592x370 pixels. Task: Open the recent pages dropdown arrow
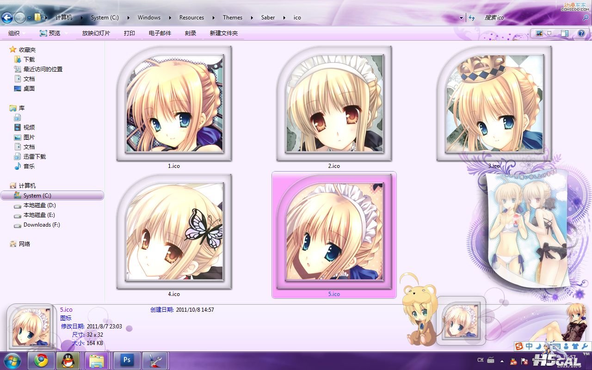point(29,18)
